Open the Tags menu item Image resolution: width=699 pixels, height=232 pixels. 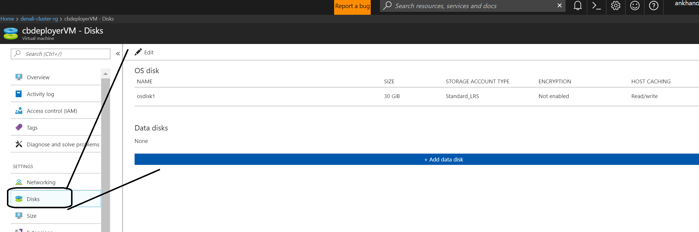point(56,128)
